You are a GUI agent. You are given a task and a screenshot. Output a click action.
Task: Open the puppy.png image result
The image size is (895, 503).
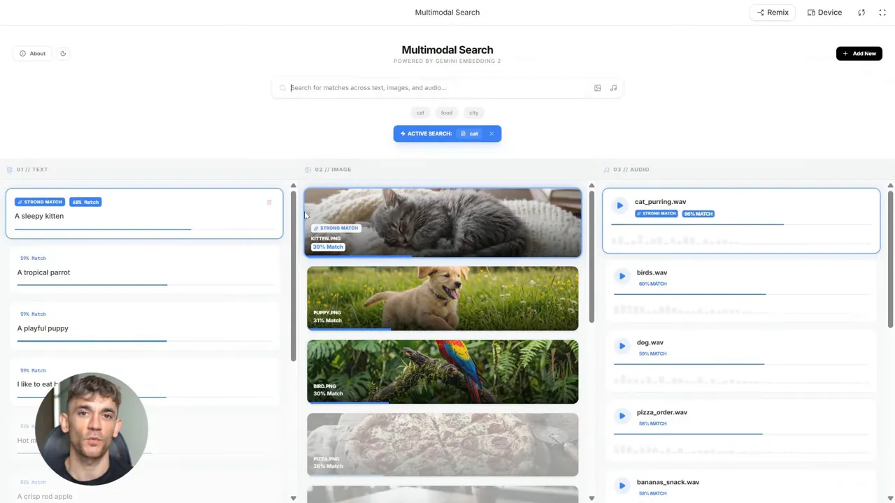pyautogui.click(x=443, y=298)
